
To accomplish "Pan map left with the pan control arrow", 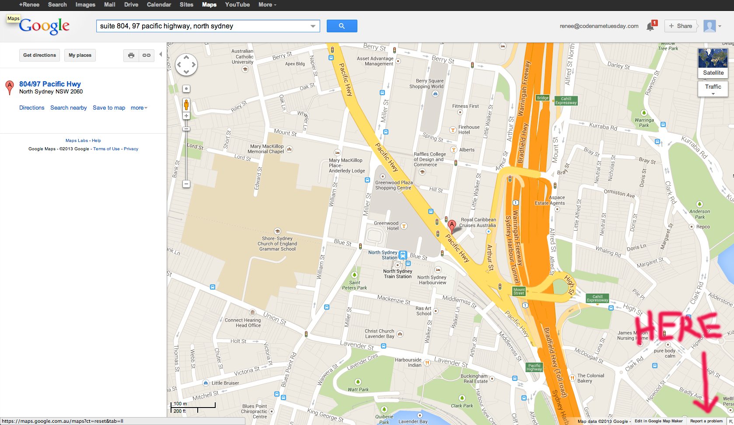I will coord(179,65).
